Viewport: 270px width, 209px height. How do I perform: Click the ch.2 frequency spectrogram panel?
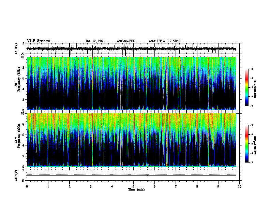coord(132,140)
